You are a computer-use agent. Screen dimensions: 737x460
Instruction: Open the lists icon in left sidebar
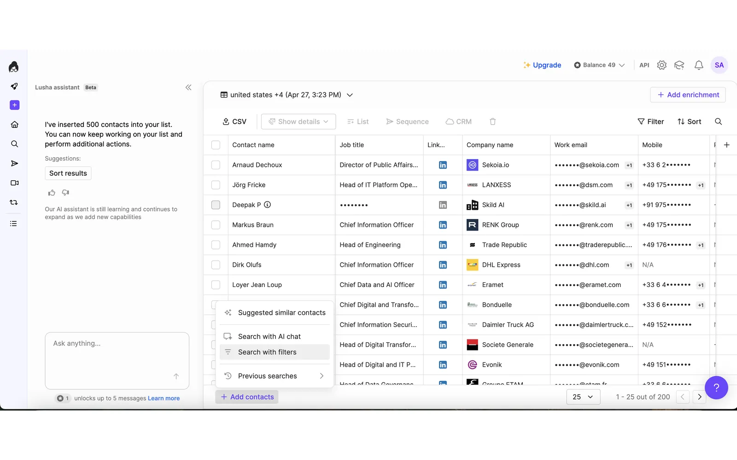pos(13,224)
